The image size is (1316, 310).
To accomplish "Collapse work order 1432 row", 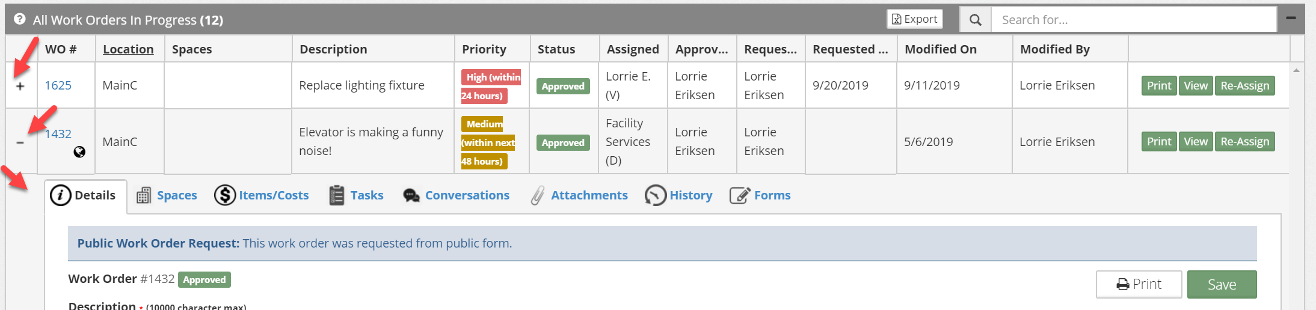I will tap(20, 142).
